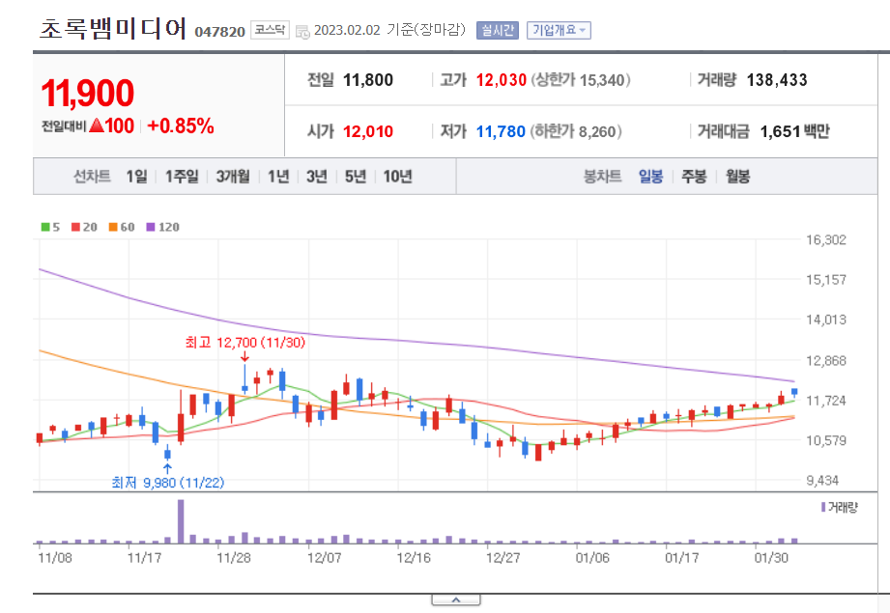The height and width of the screenshot is (613, 890).
Task: Click the 12/27 x-axis date label
Action: tap(502, 558)
